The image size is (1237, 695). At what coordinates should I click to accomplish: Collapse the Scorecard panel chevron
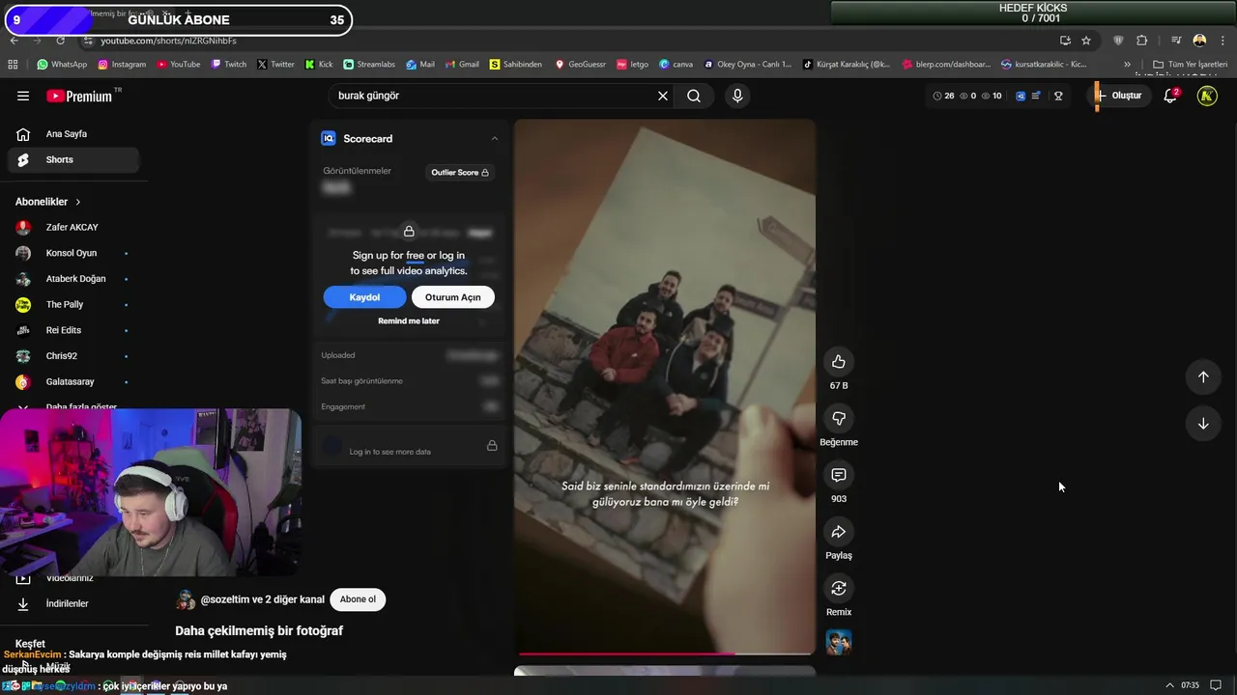(494, 139)
